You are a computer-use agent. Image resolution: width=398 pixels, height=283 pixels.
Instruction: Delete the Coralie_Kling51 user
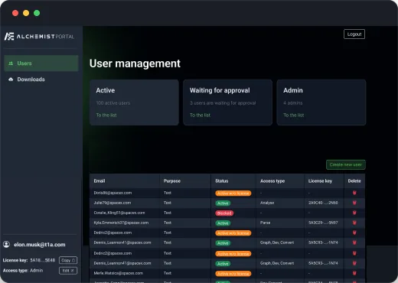(354, 213)
